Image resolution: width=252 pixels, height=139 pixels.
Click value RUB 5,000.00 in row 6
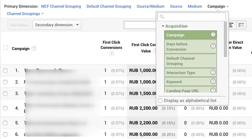point(143,134)
